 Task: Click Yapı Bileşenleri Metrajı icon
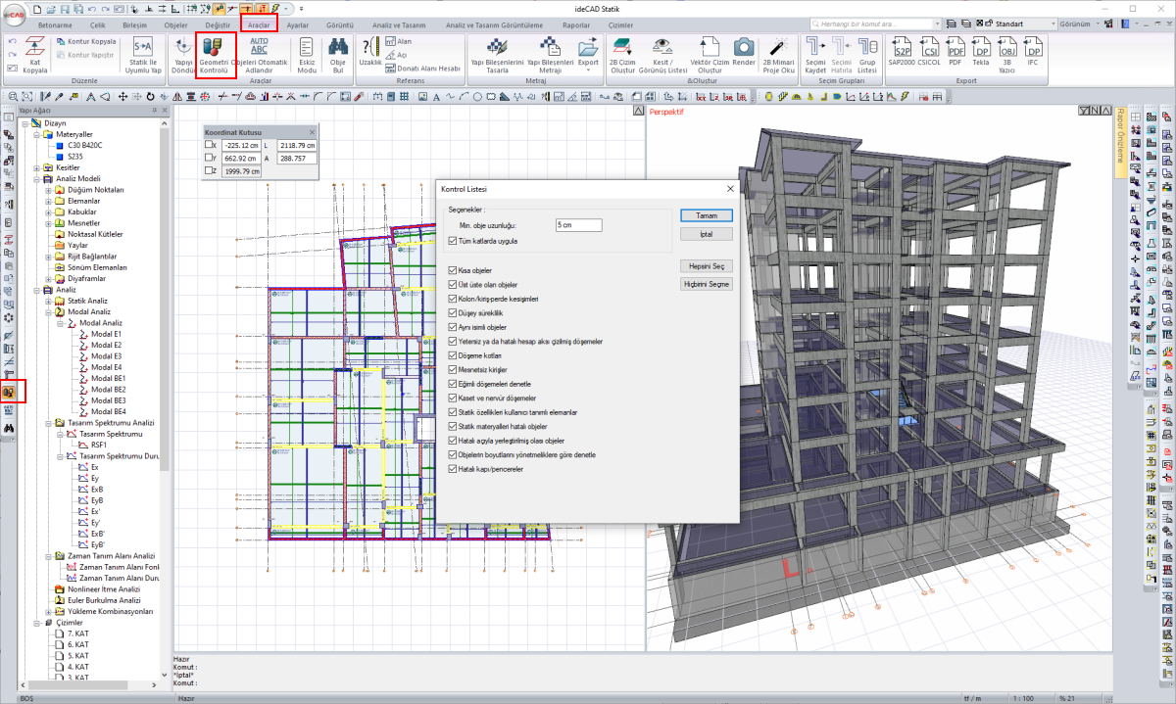point(550,48)
